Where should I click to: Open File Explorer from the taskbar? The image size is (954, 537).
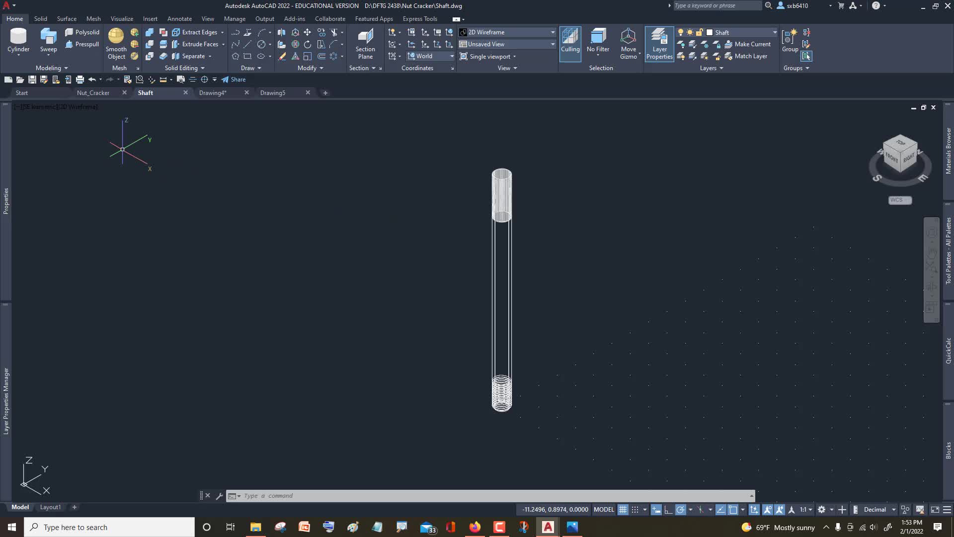click(x=255, y=527)
